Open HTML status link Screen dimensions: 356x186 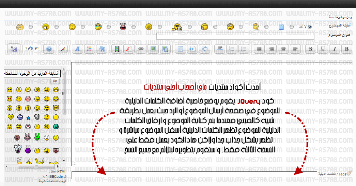tap(62, 172)
